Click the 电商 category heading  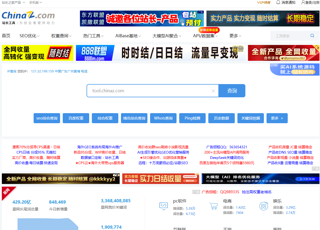tap(227, 201)
